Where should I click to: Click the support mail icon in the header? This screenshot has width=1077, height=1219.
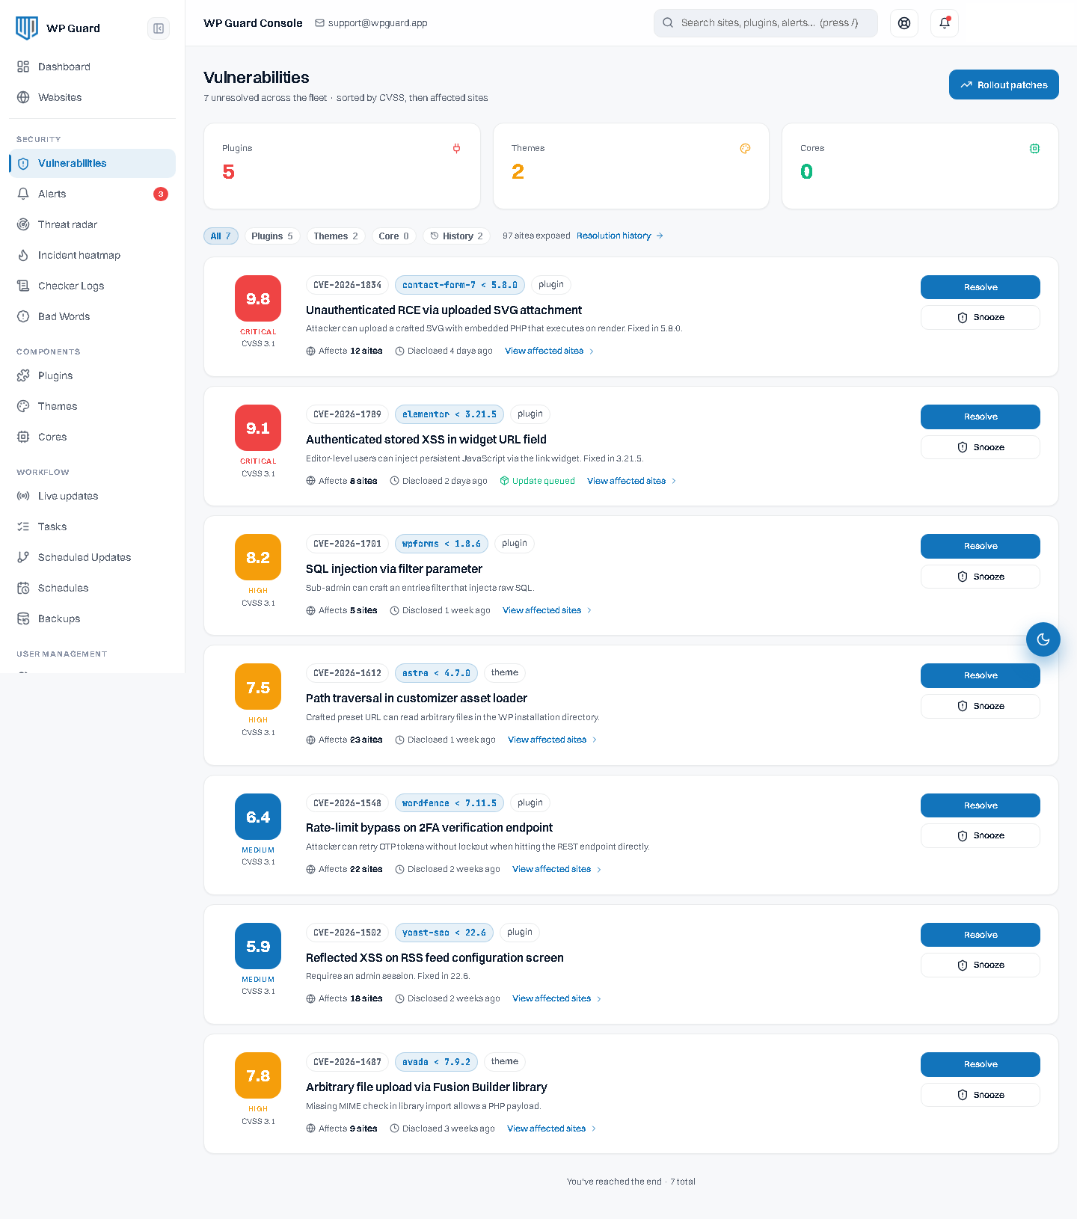(x=319, y=23)
